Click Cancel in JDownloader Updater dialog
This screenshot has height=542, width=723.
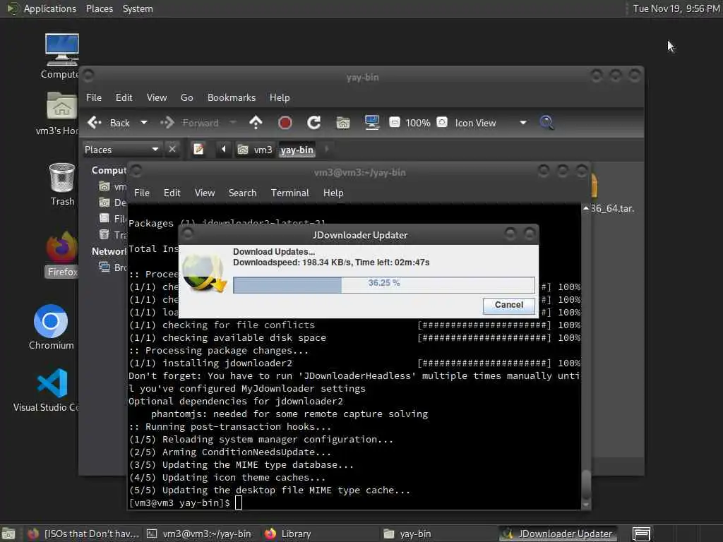click(508, 305)
